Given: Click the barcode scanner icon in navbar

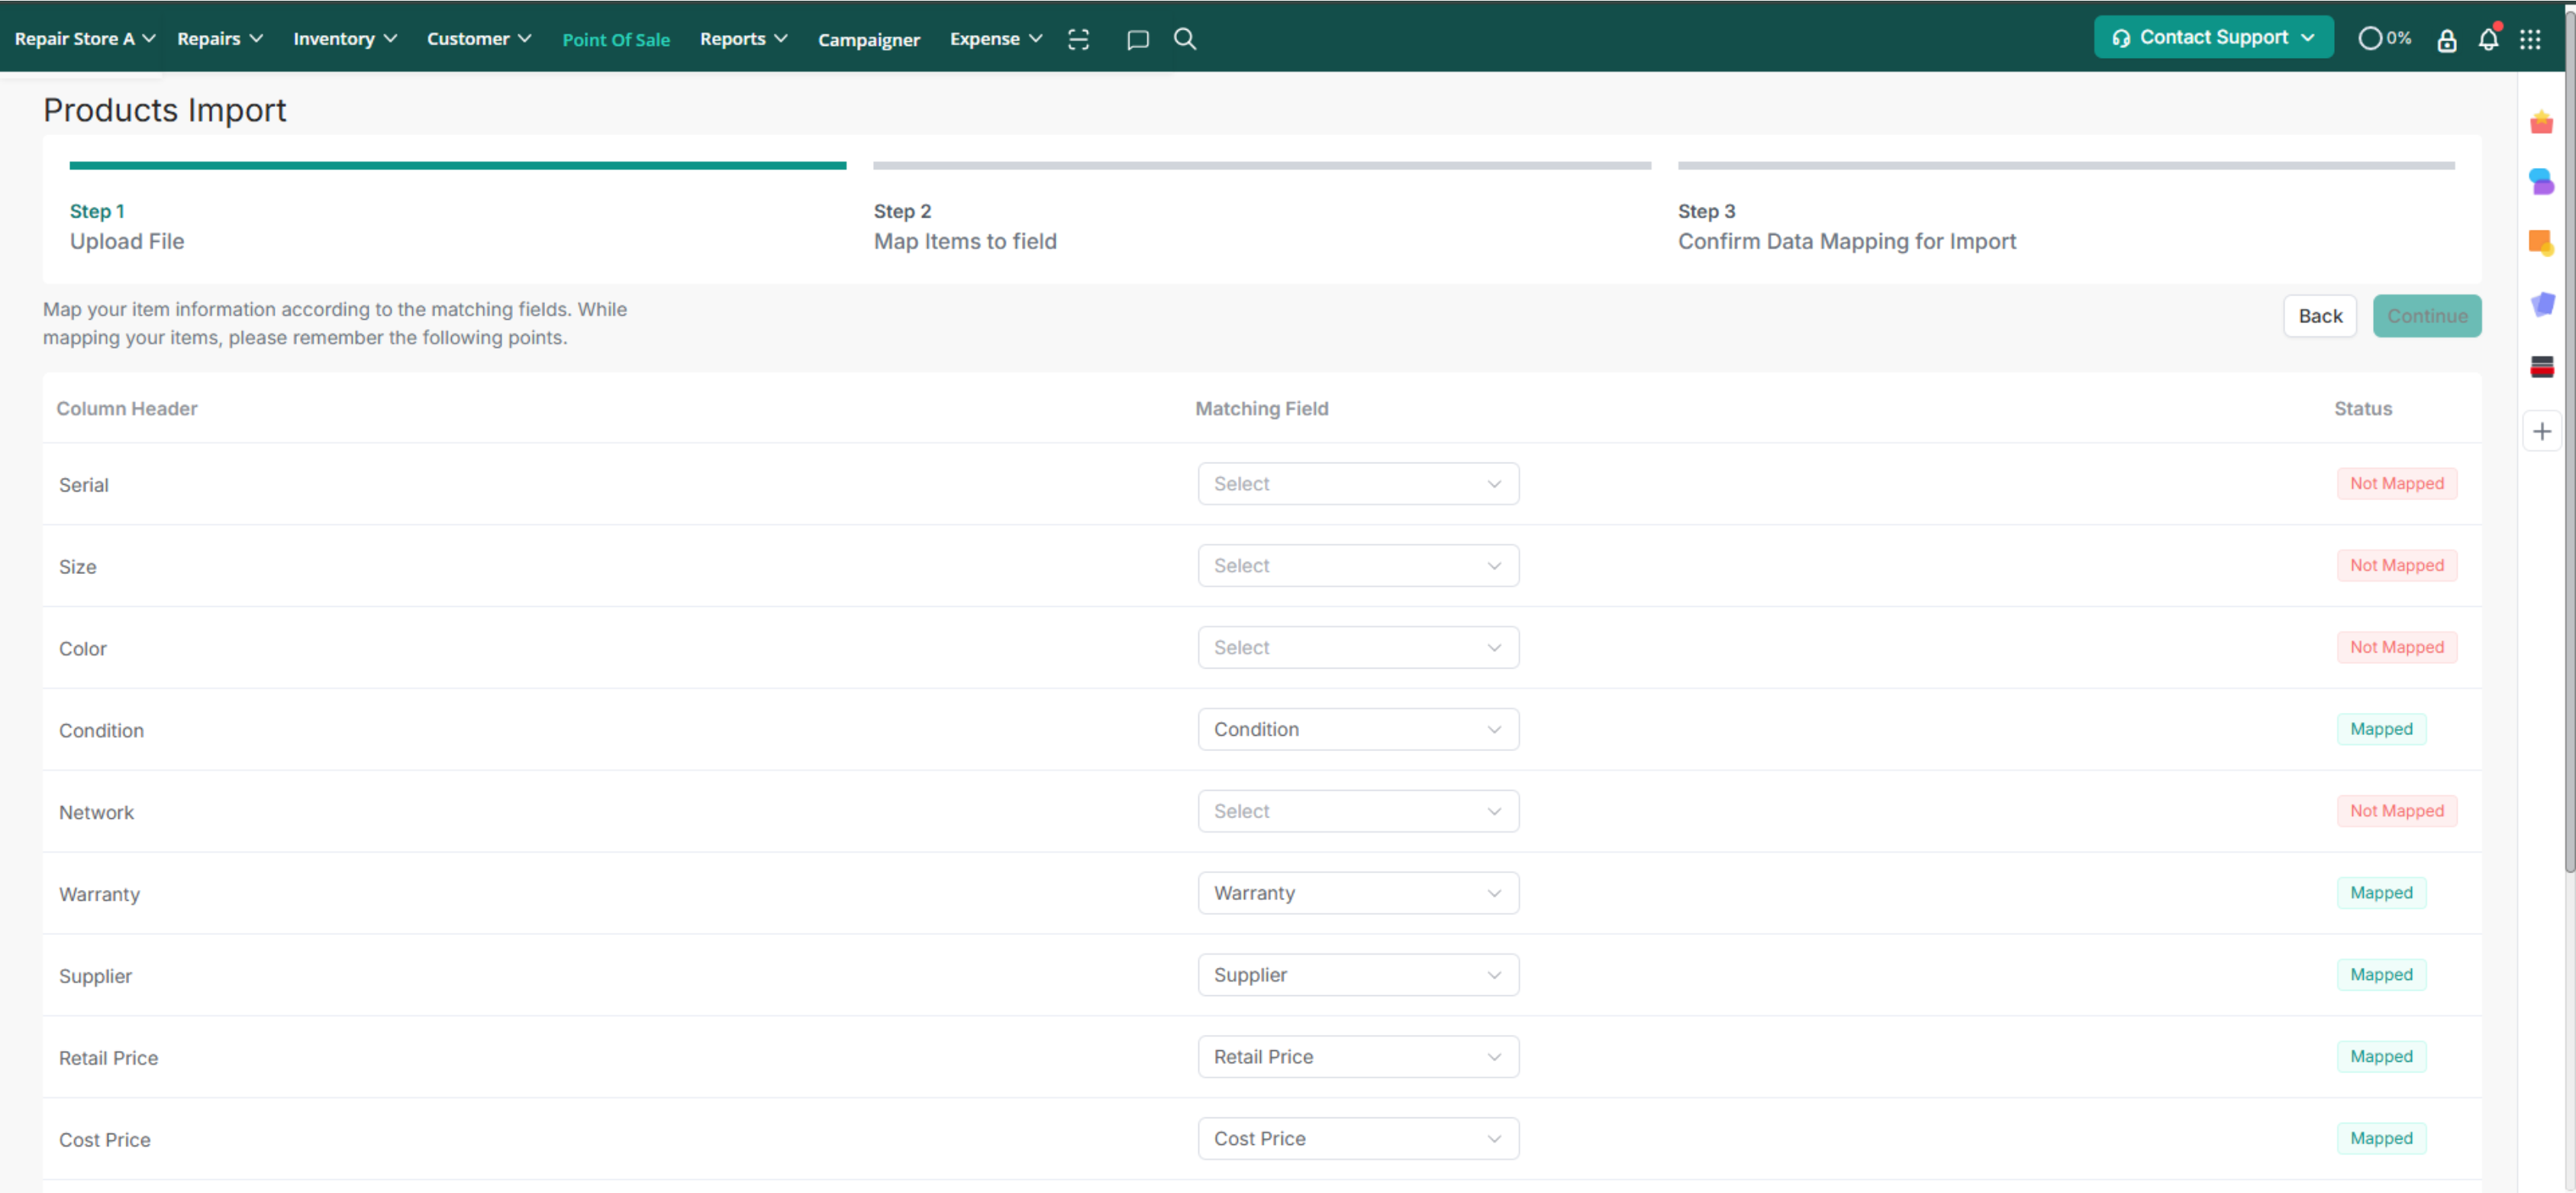Looking at the screenshot, I should click(x=1078, y=39).
